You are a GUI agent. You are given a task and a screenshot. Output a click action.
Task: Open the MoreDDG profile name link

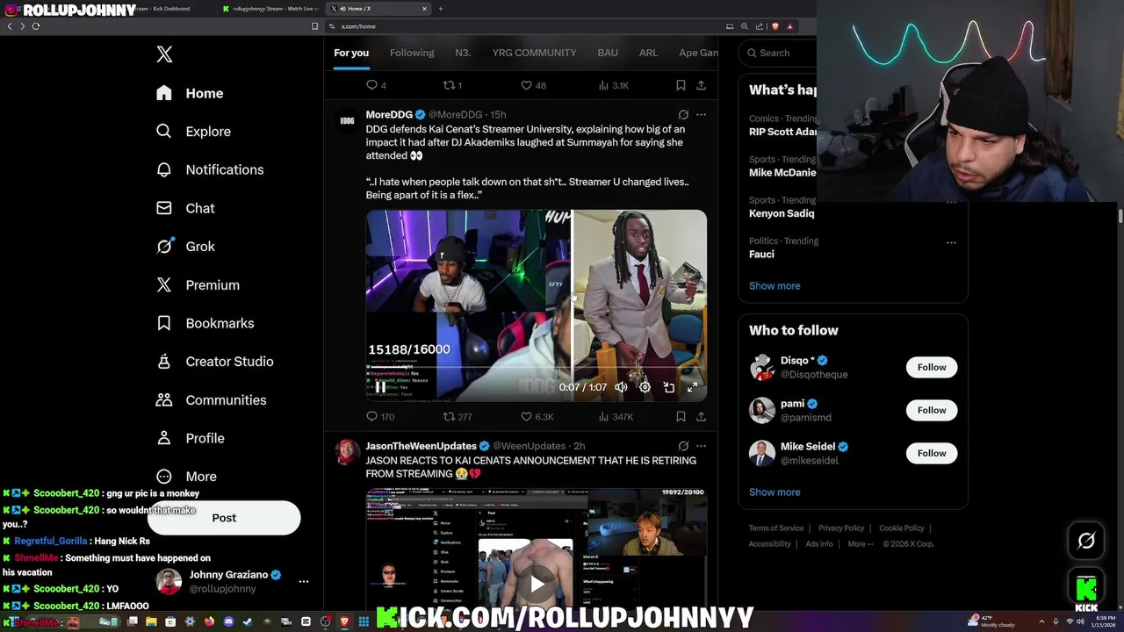click(389, 115)
